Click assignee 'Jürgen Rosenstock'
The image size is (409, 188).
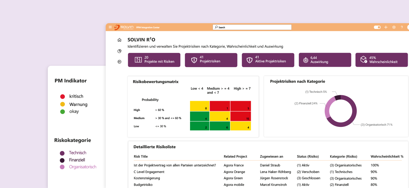(x=274, y=178)
